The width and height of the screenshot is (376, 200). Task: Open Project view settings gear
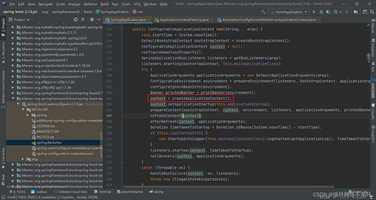[x=92, y=20]
